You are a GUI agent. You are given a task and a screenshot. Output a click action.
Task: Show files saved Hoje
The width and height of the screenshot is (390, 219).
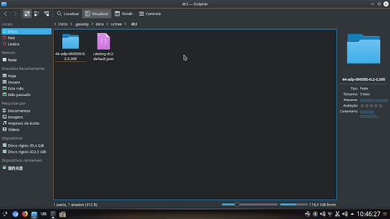tap(26, 76)
